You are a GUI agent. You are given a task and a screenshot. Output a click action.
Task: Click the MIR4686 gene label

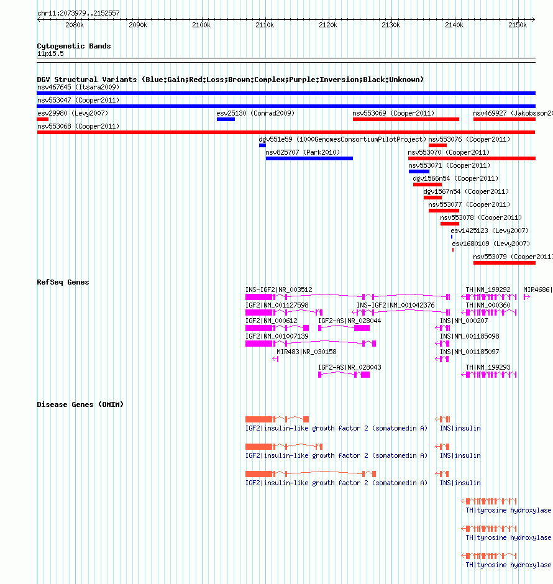coord(537,290)
